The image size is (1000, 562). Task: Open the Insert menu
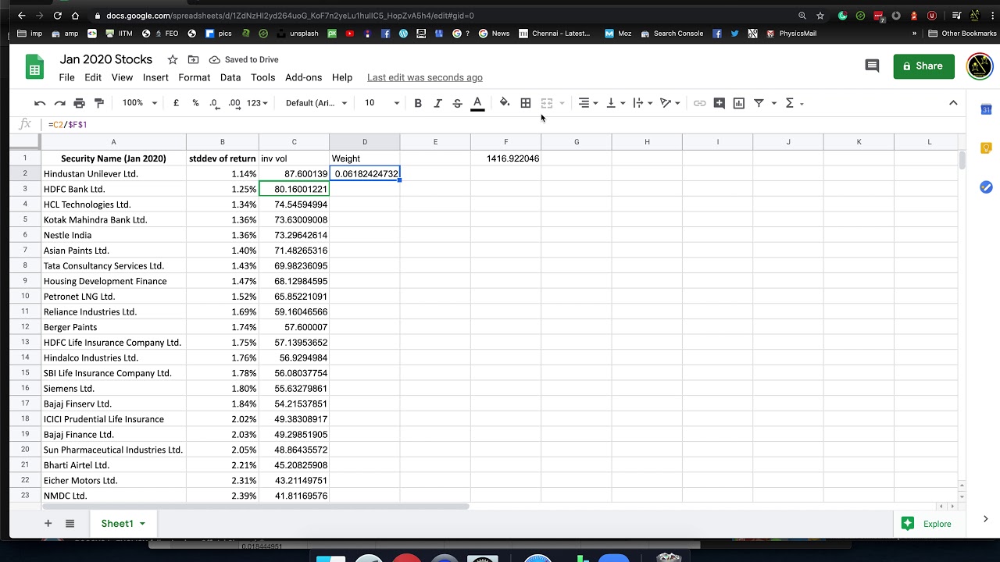tap(155, 77)
